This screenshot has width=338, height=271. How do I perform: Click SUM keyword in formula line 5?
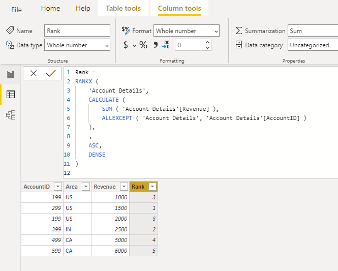107,109
